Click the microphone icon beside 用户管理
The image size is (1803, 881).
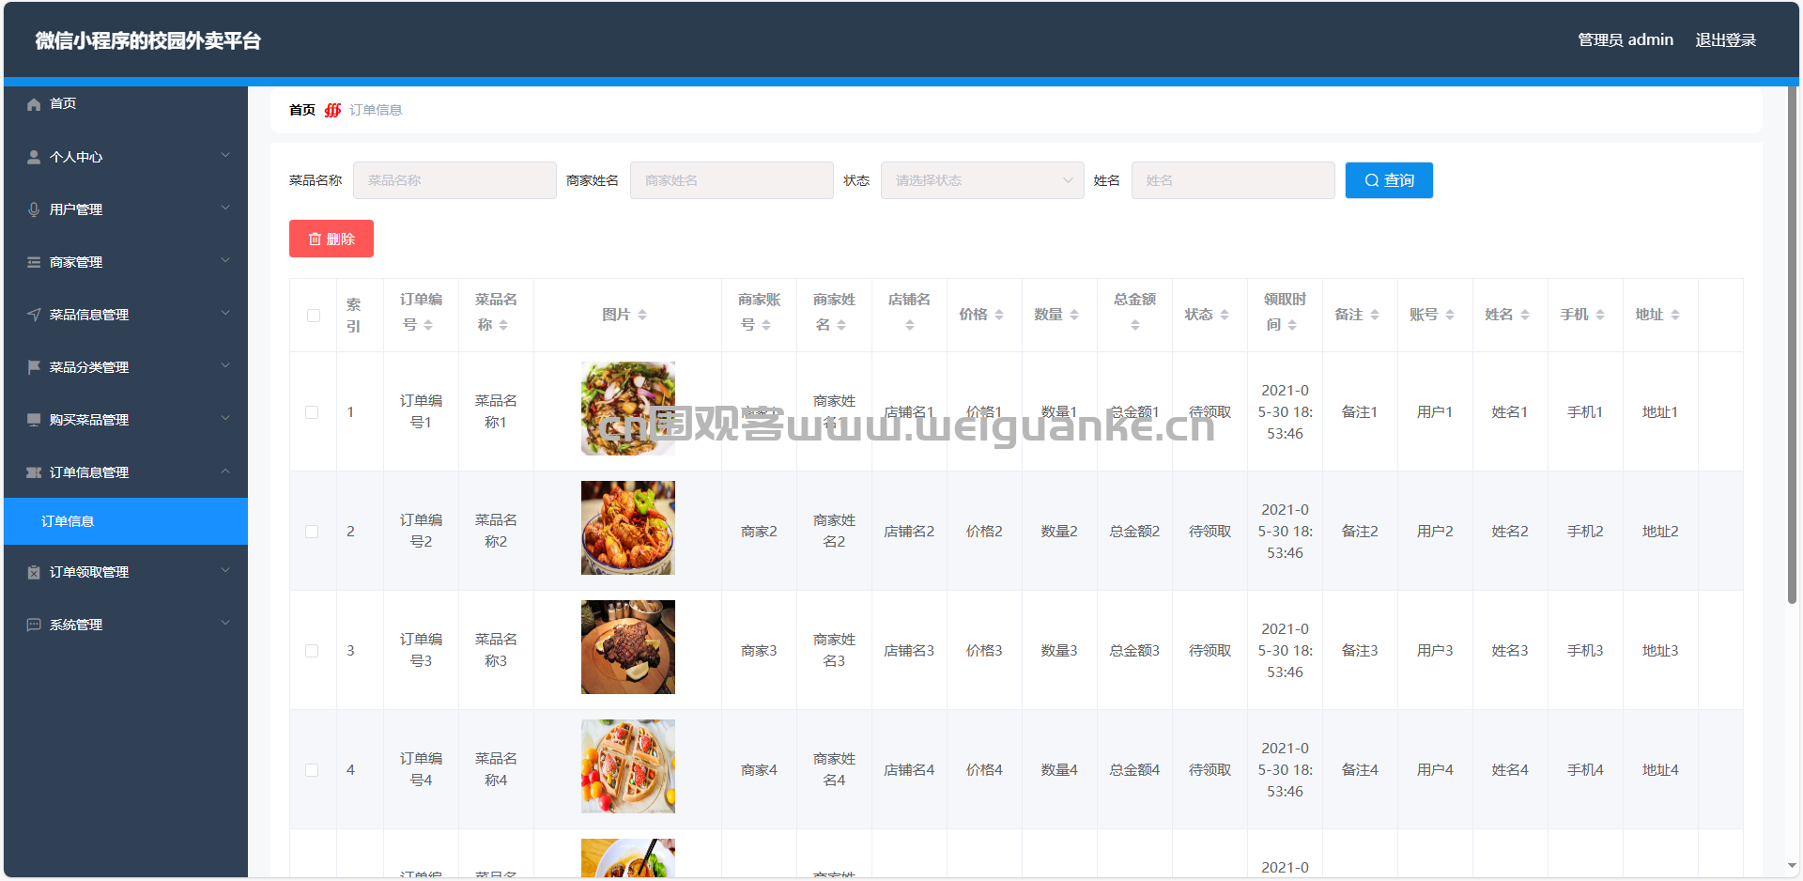click(34, 209)
